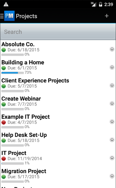Focus the Search input field
The image size is (116, 188).
click(x=58, y=32)
